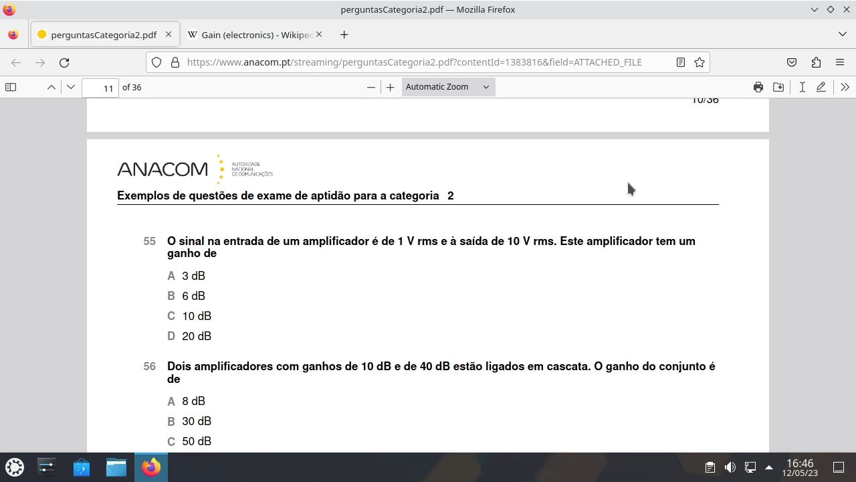Click show desktop button in taskbar
This screenshot has height=482, width=856.
pyautogui.click(x=839, y=467)
